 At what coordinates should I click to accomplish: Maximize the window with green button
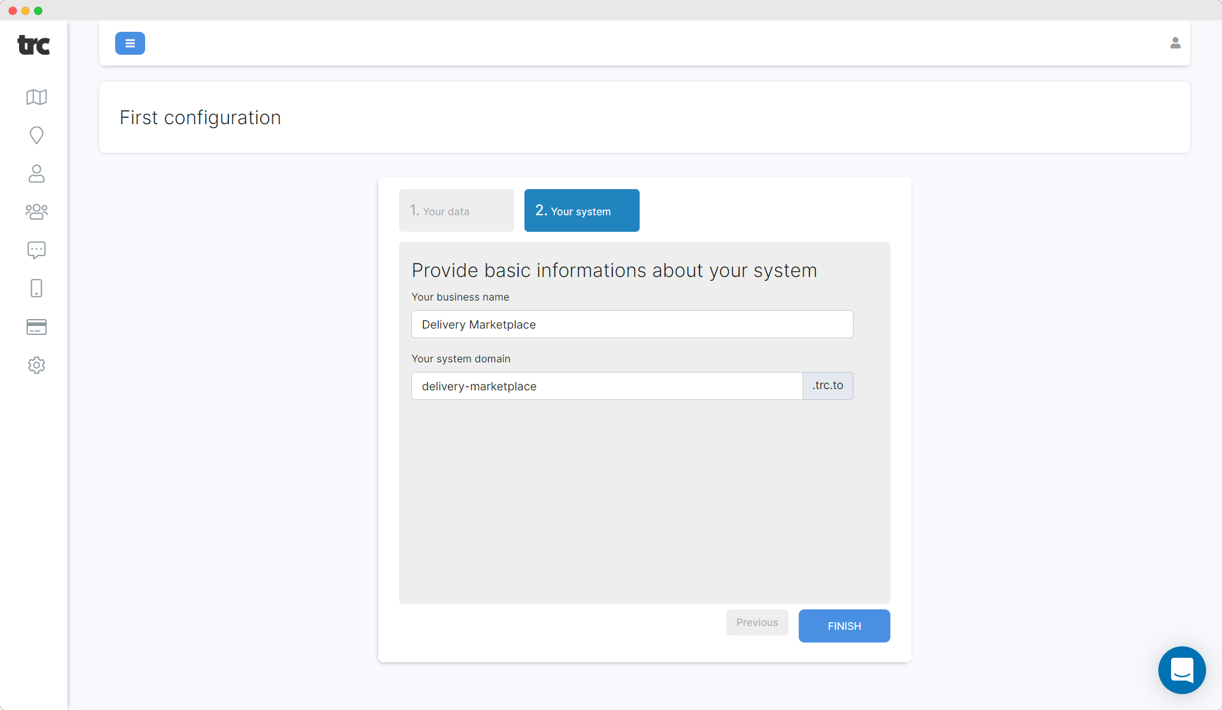point(38,11)
